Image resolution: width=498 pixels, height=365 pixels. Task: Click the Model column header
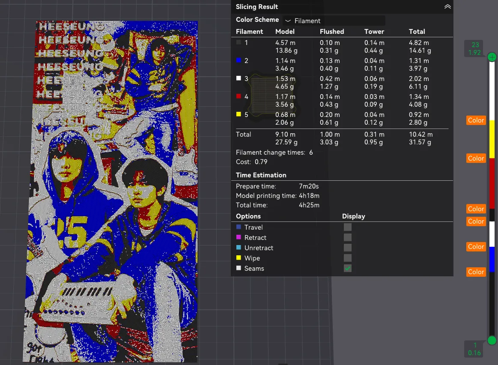point(285,31)
